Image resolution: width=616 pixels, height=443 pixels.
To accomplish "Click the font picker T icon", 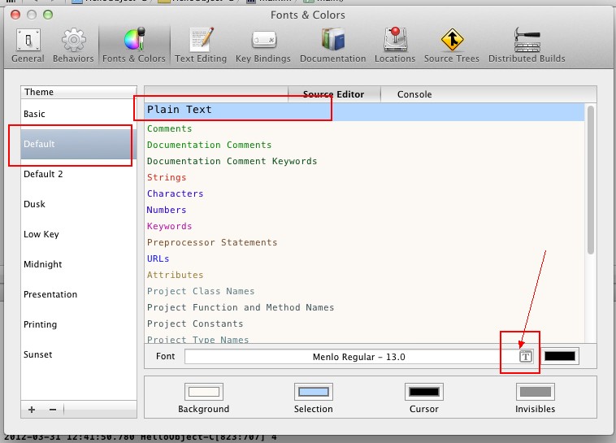I will [x=526, y=356].
